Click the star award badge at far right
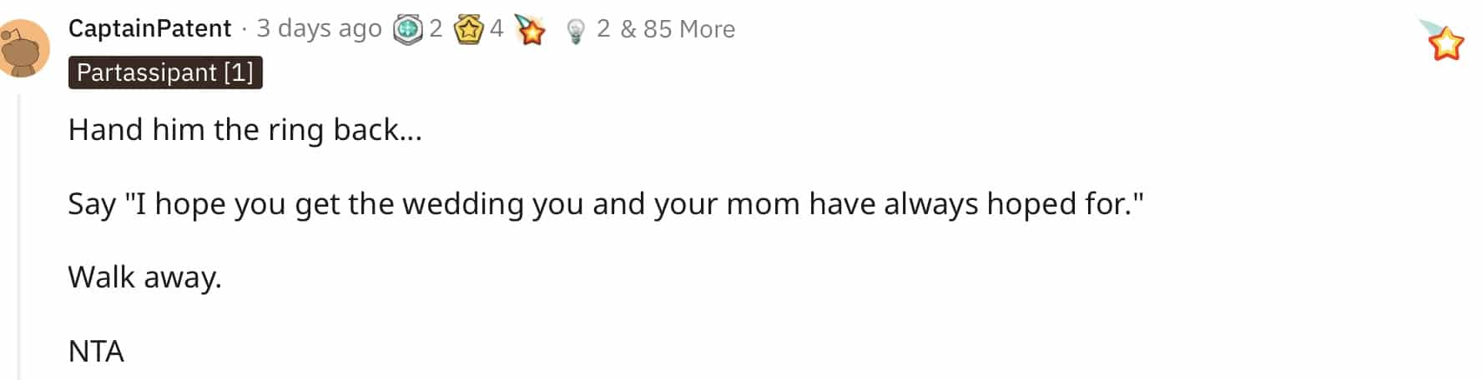This screenshot has width=1482, height=380. [x=1443, y=41]
